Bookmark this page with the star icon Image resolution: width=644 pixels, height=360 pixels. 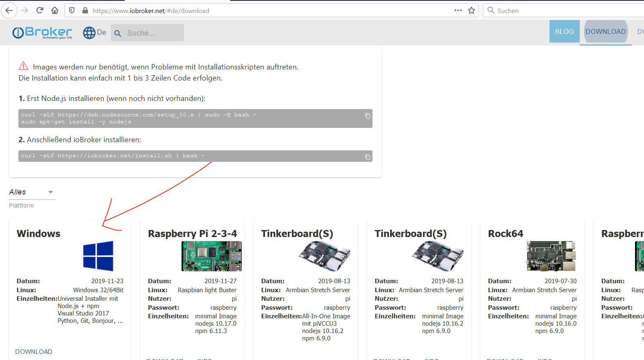coord(471,11)
